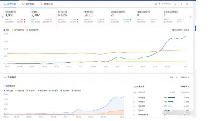Toggle the blue 我的 legend series
Viewport: 219px width, 121px height.
(7, 30)
